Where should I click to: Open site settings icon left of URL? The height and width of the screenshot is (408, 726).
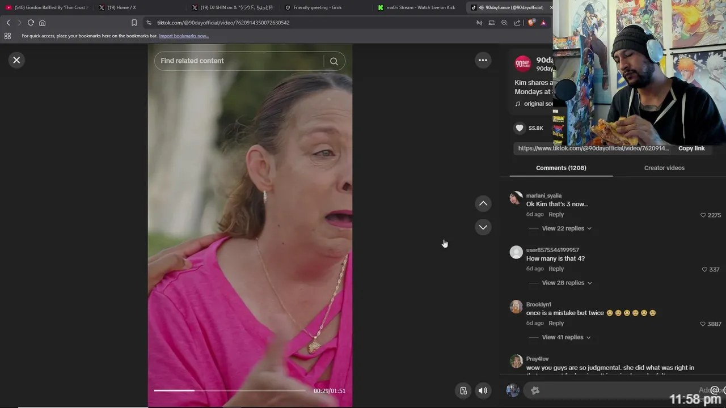149,23
